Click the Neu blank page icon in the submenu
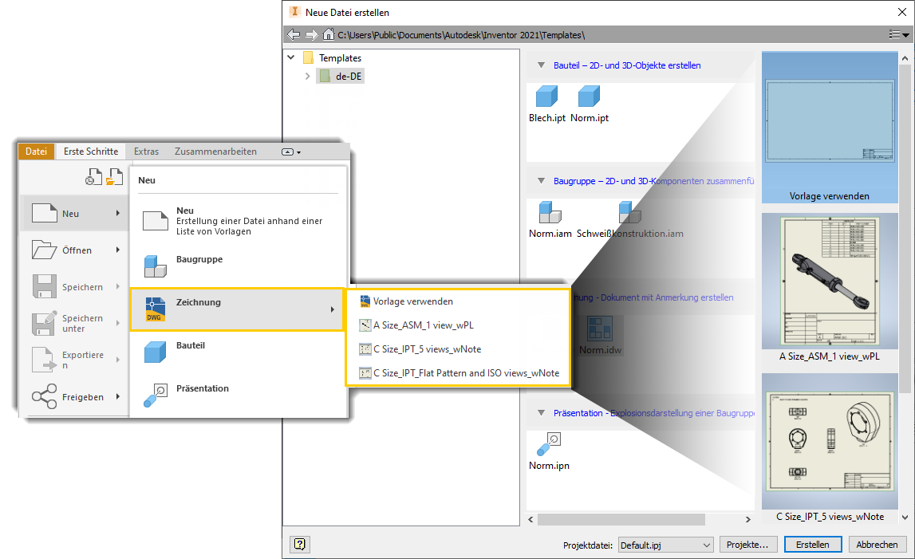Screen dimensions: 915x559 (156, 221)
